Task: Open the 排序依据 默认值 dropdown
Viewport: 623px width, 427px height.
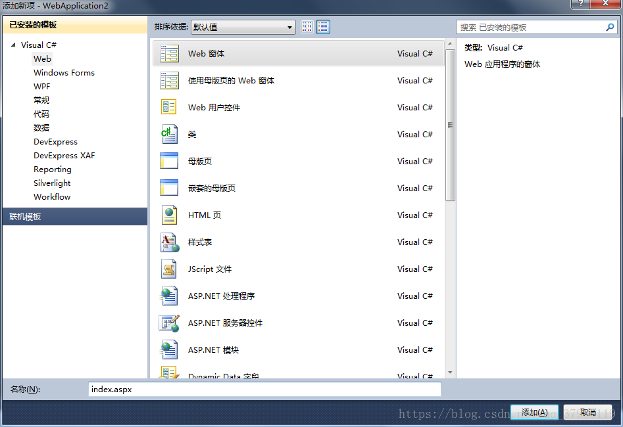Action: 243,27
